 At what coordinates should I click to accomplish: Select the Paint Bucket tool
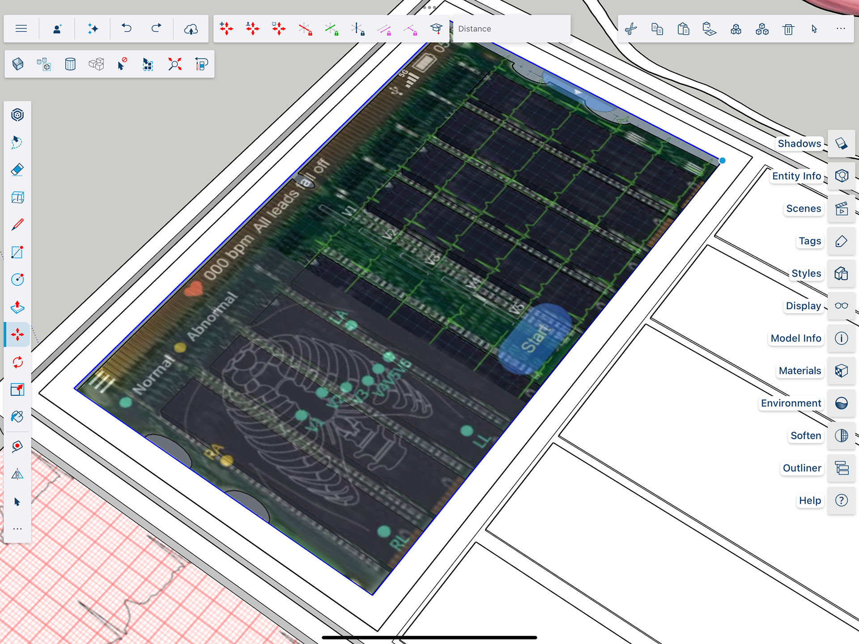coord(17,417)
